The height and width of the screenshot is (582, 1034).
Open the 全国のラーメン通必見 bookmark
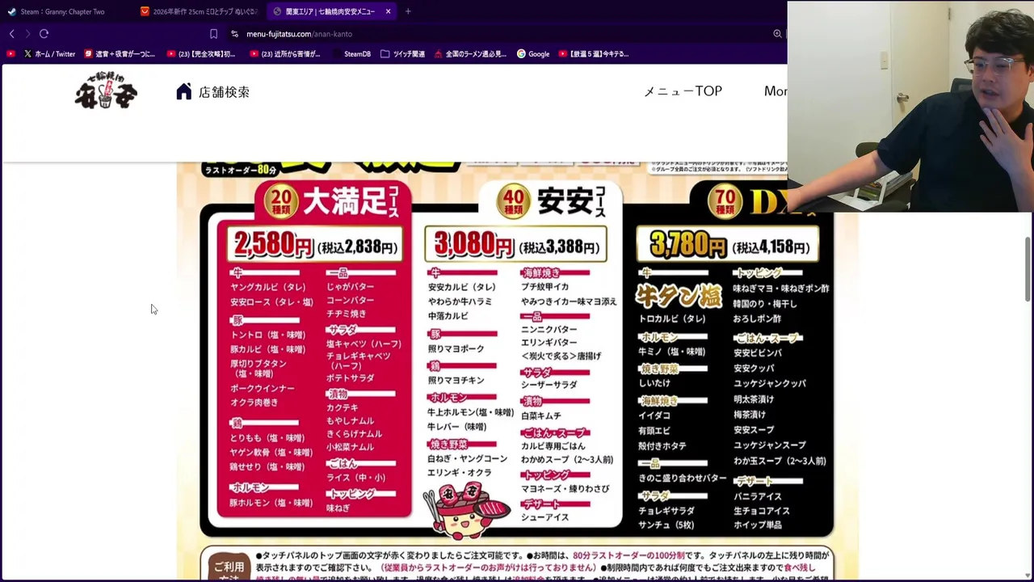point(471,54)
